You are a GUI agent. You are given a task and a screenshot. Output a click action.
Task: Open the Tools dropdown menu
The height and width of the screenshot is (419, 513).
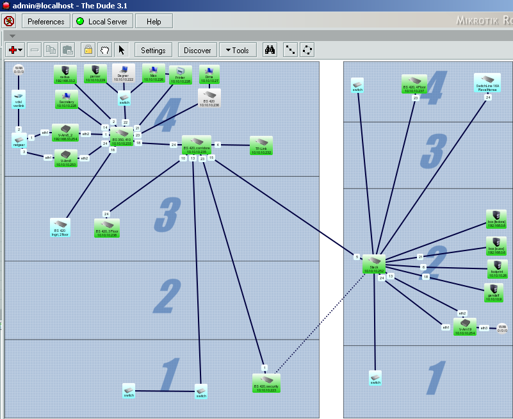click(238, 50)
